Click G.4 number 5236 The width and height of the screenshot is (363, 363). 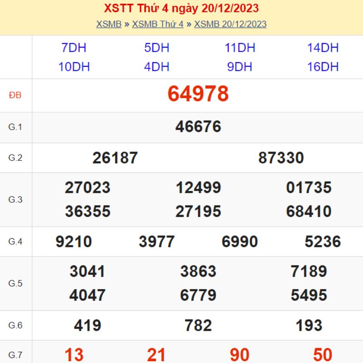click(x=323, y=242)
